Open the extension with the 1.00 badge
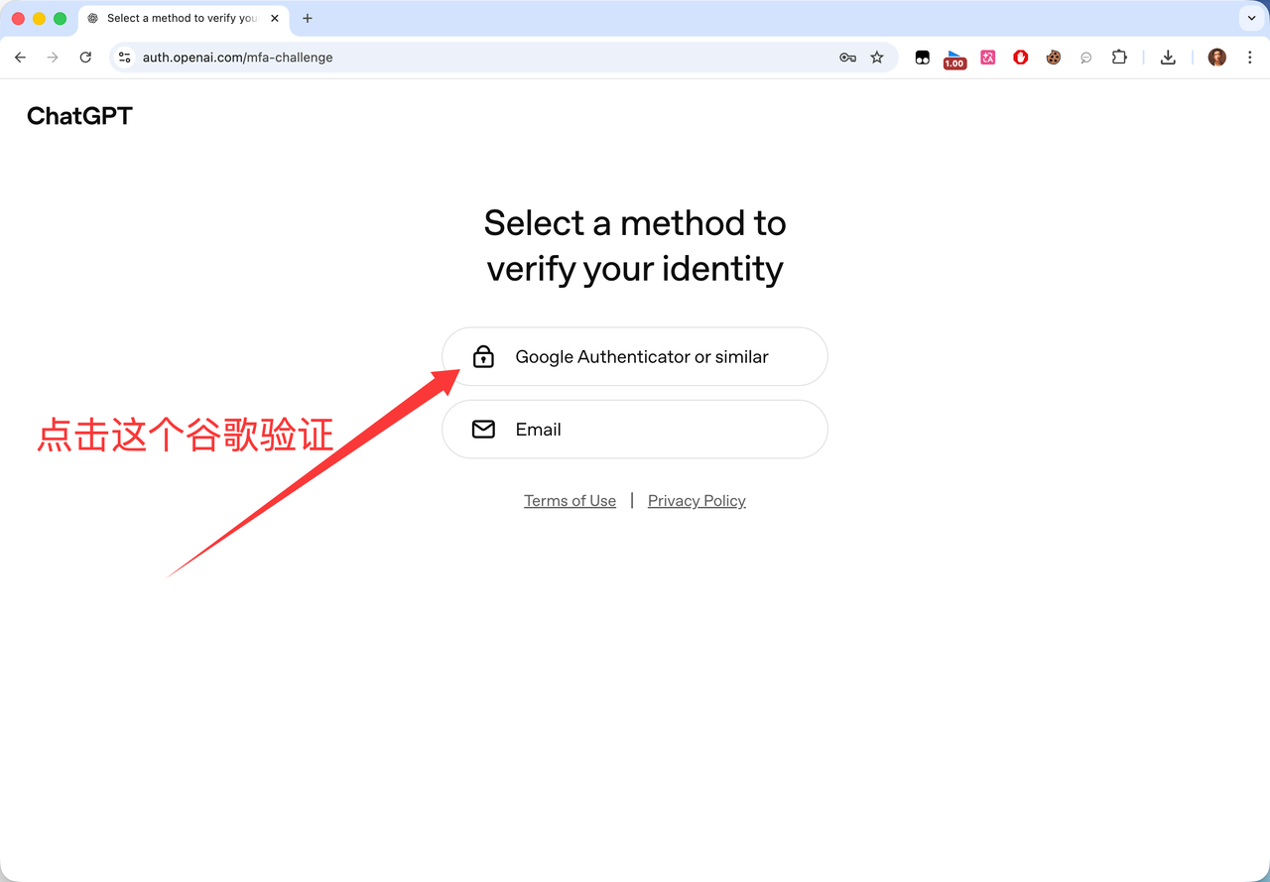 click(x=954, y=59)
